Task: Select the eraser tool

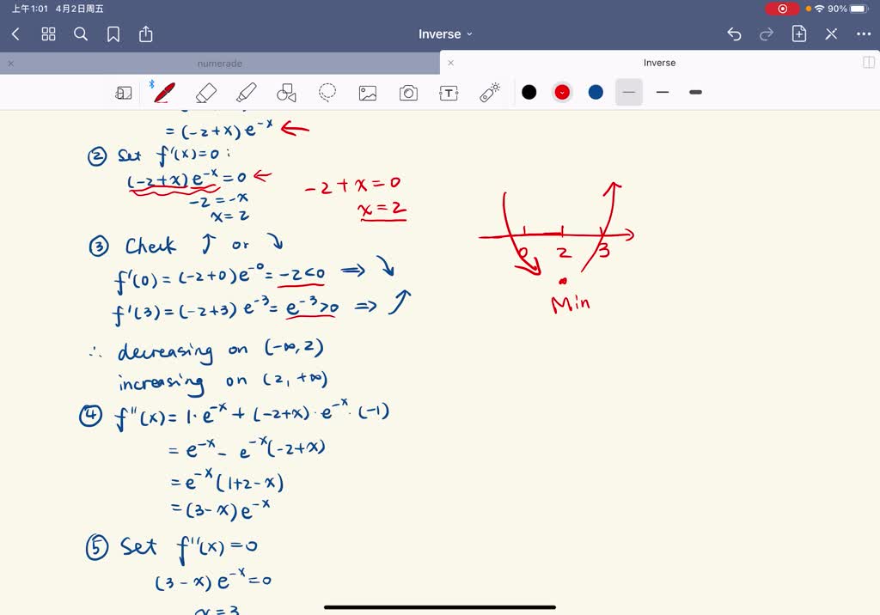Action: [205, 92]
